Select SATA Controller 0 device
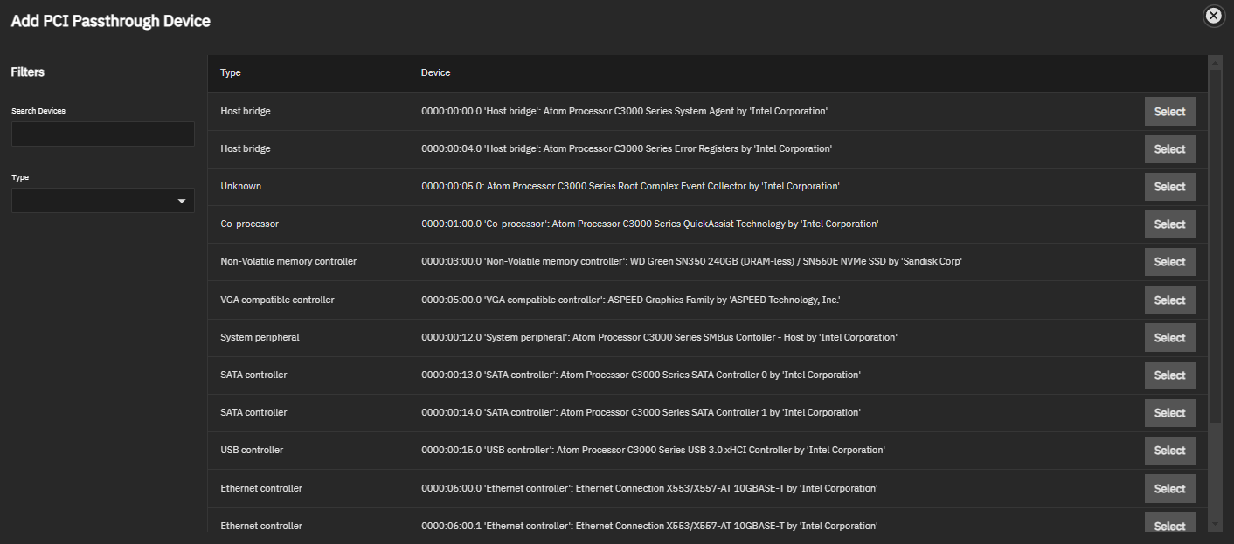Screen dimensions: 1234x544 click(1169, 375)
